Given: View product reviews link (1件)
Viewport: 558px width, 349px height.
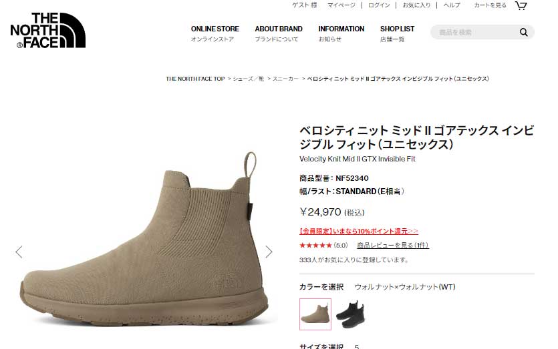Looking at the screenshot, I should [393, 245].
